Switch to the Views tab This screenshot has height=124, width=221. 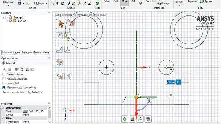(x=46, y=52)
